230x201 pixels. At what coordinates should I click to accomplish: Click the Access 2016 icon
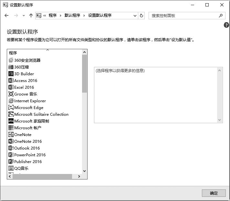[x=11, y=80]
